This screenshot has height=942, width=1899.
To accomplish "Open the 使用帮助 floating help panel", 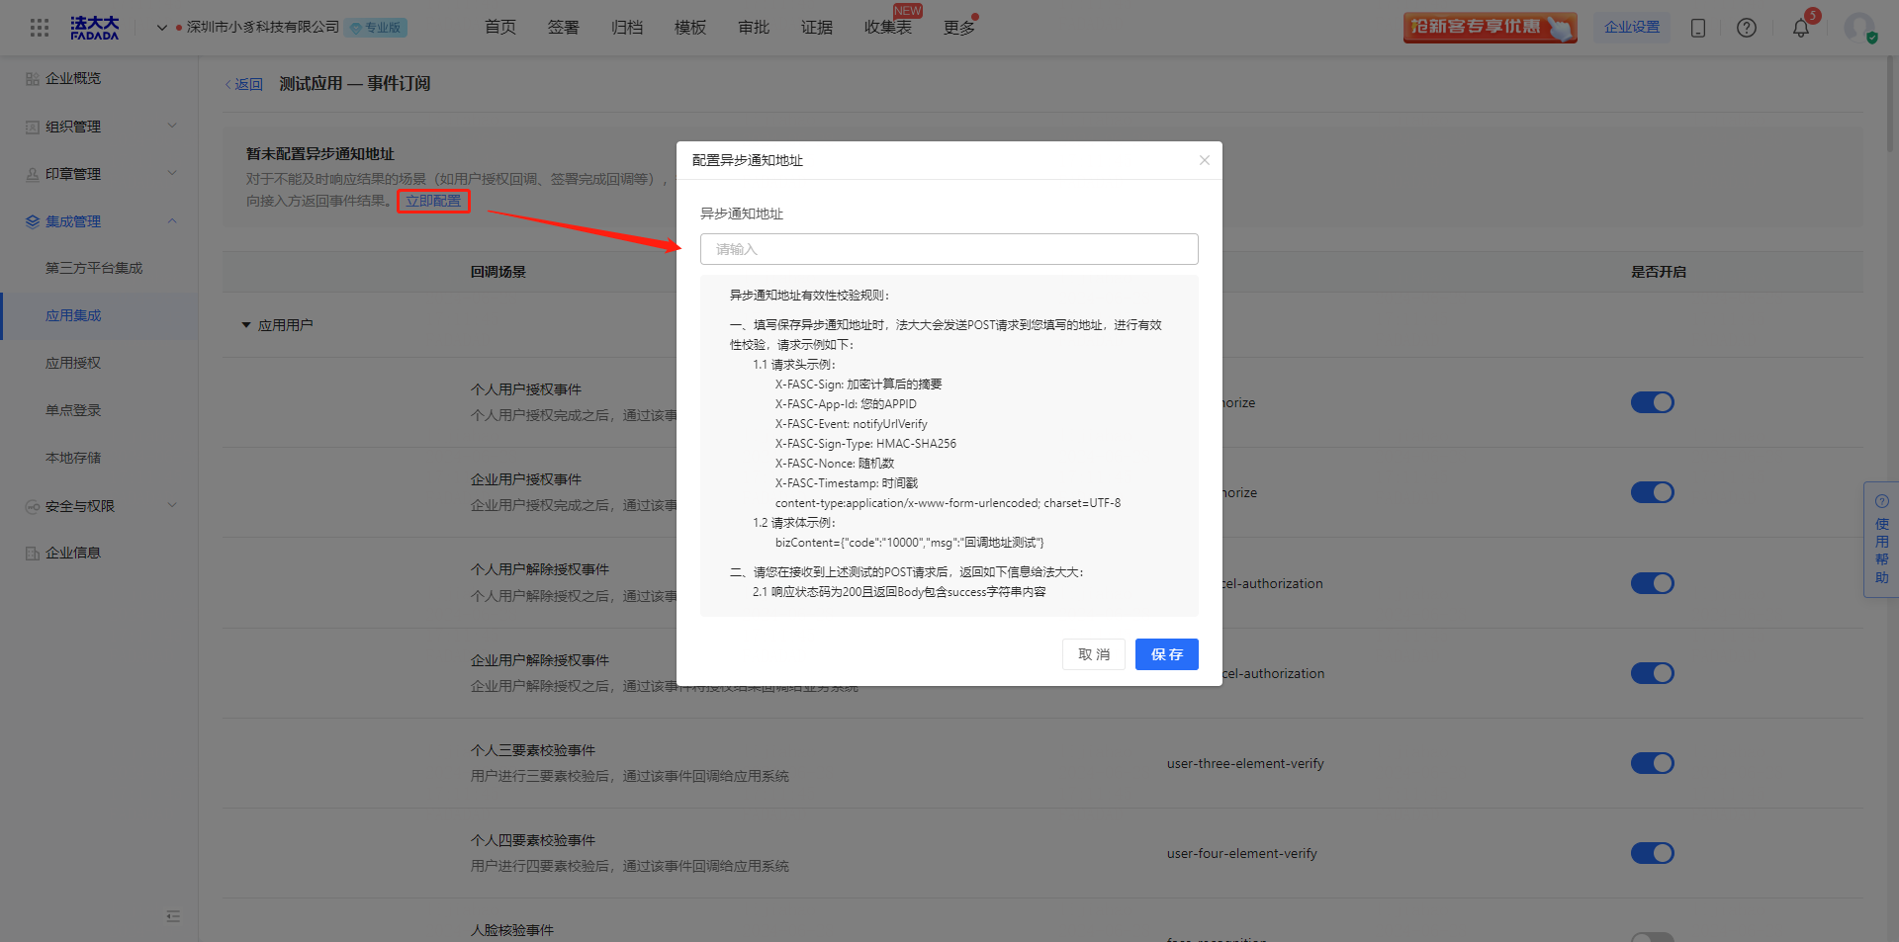I will point(1881,540).
